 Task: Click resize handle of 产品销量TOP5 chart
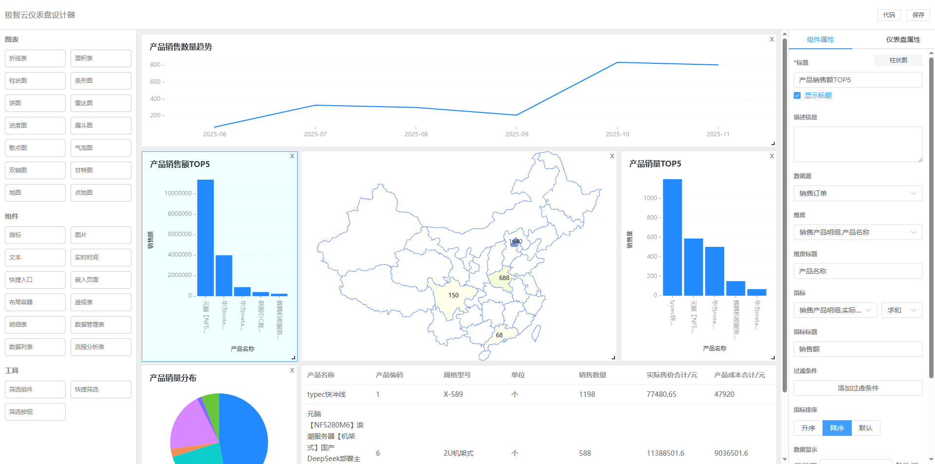[x=773, y=357]
